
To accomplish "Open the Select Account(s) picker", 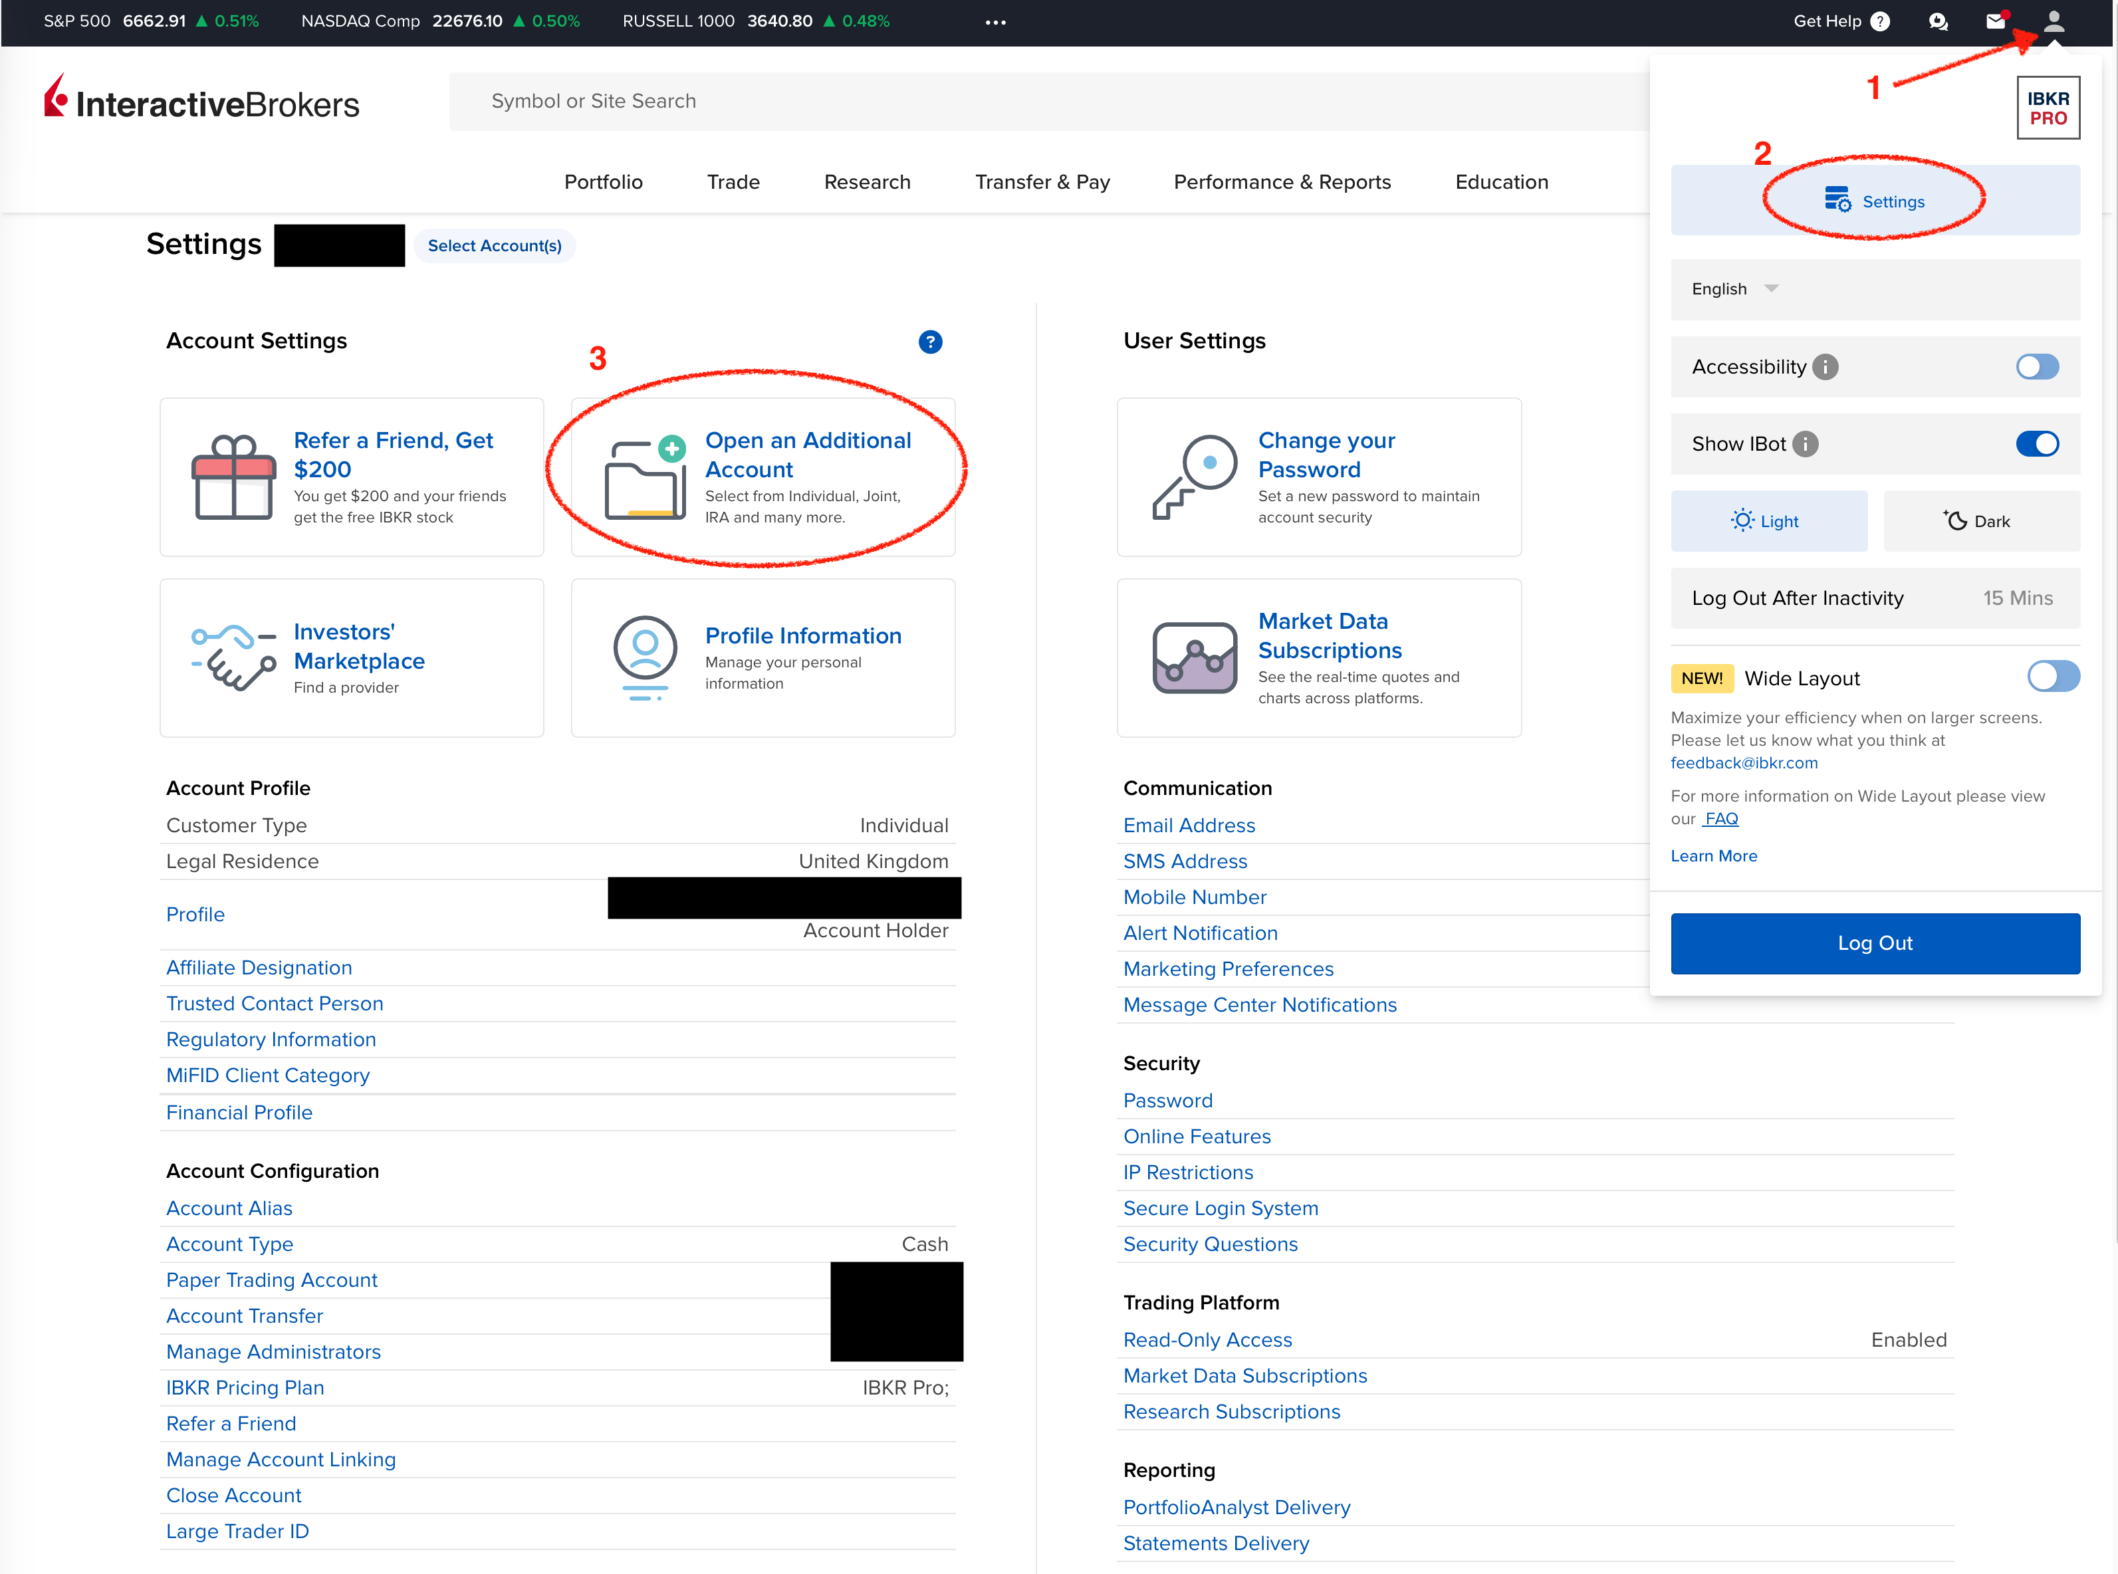I will [x=493, y=246].
